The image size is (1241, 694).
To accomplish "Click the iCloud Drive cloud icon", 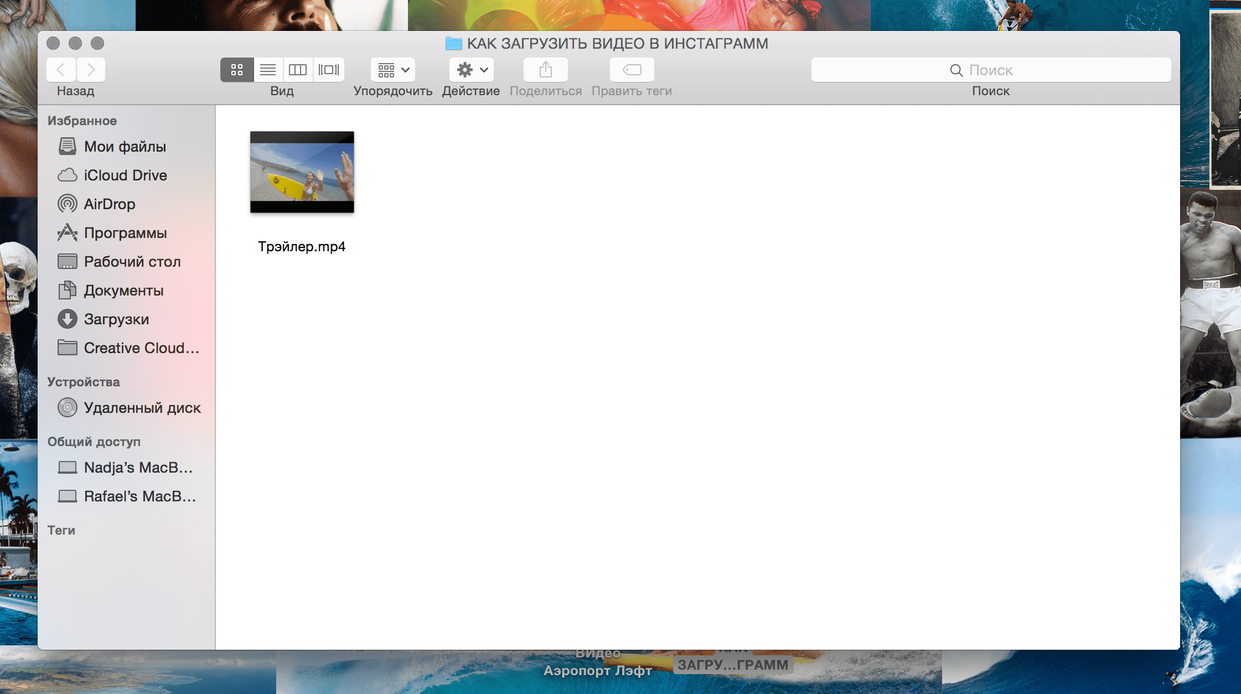I will (x=68, y=175).
